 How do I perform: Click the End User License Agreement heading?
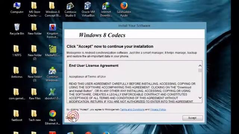pos(94,66)
